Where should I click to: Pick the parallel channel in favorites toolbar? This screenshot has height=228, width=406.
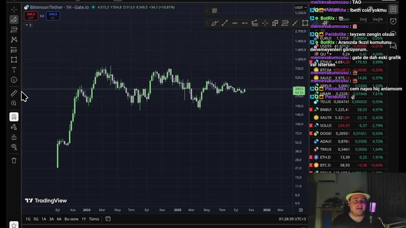pos(255,23)
